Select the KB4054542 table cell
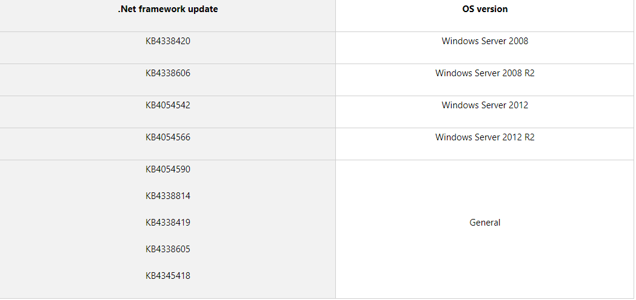Screen dimensions: 636x300 click(168, 105)
